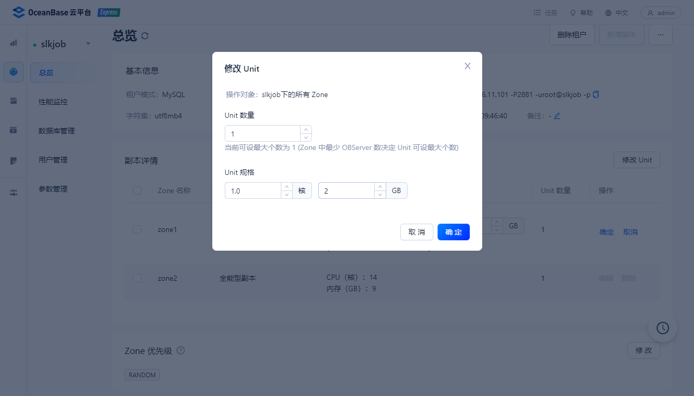Check the zone2 row checkbox
Viewport: 694px width, 396px height.
pos(137,278)
